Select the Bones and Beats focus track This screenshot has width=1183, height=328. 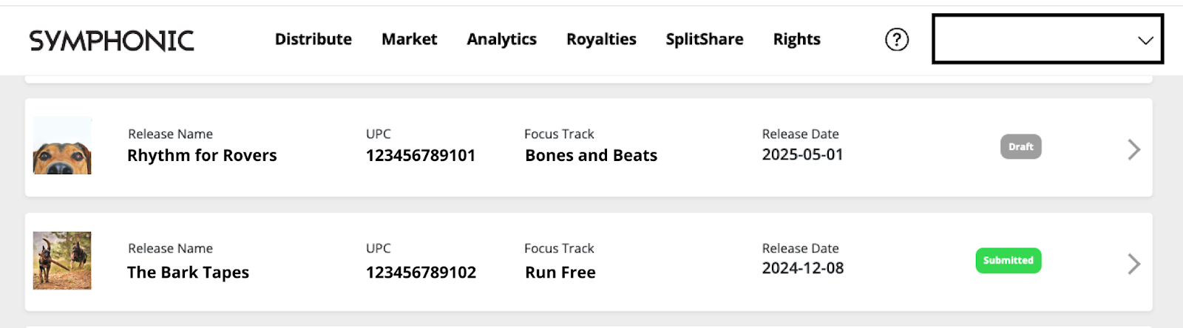pyautogui.click(x=591, y=155)
